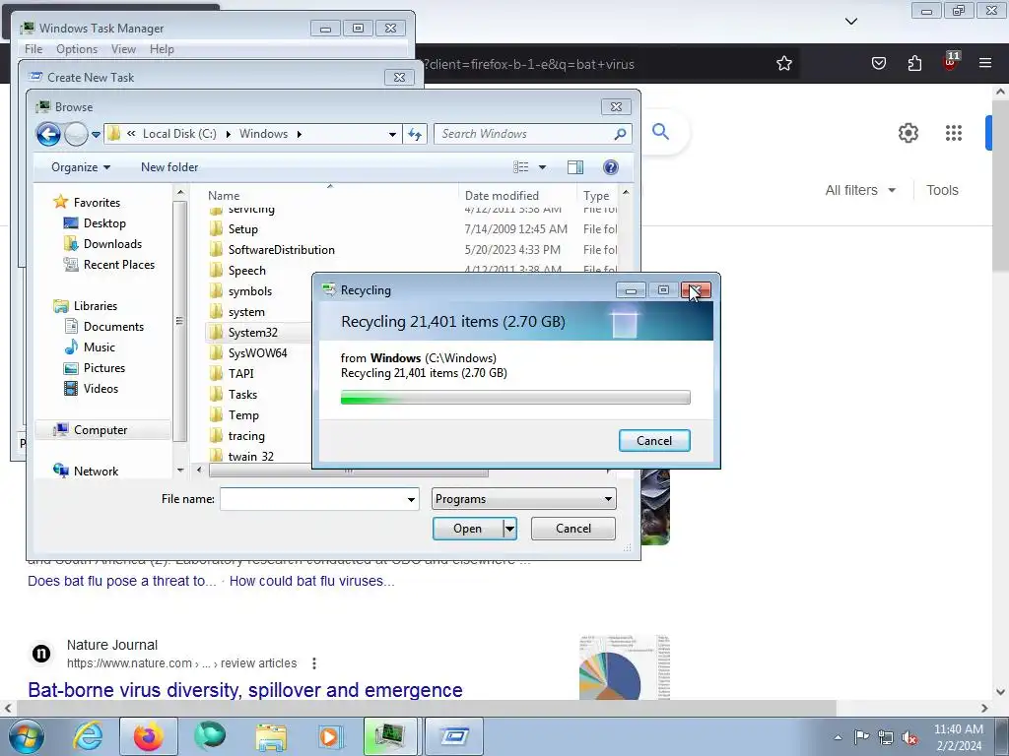1009x756 pixels.
Task: Click the search magnifier in Search Windows box
Action: click(620, 134)
